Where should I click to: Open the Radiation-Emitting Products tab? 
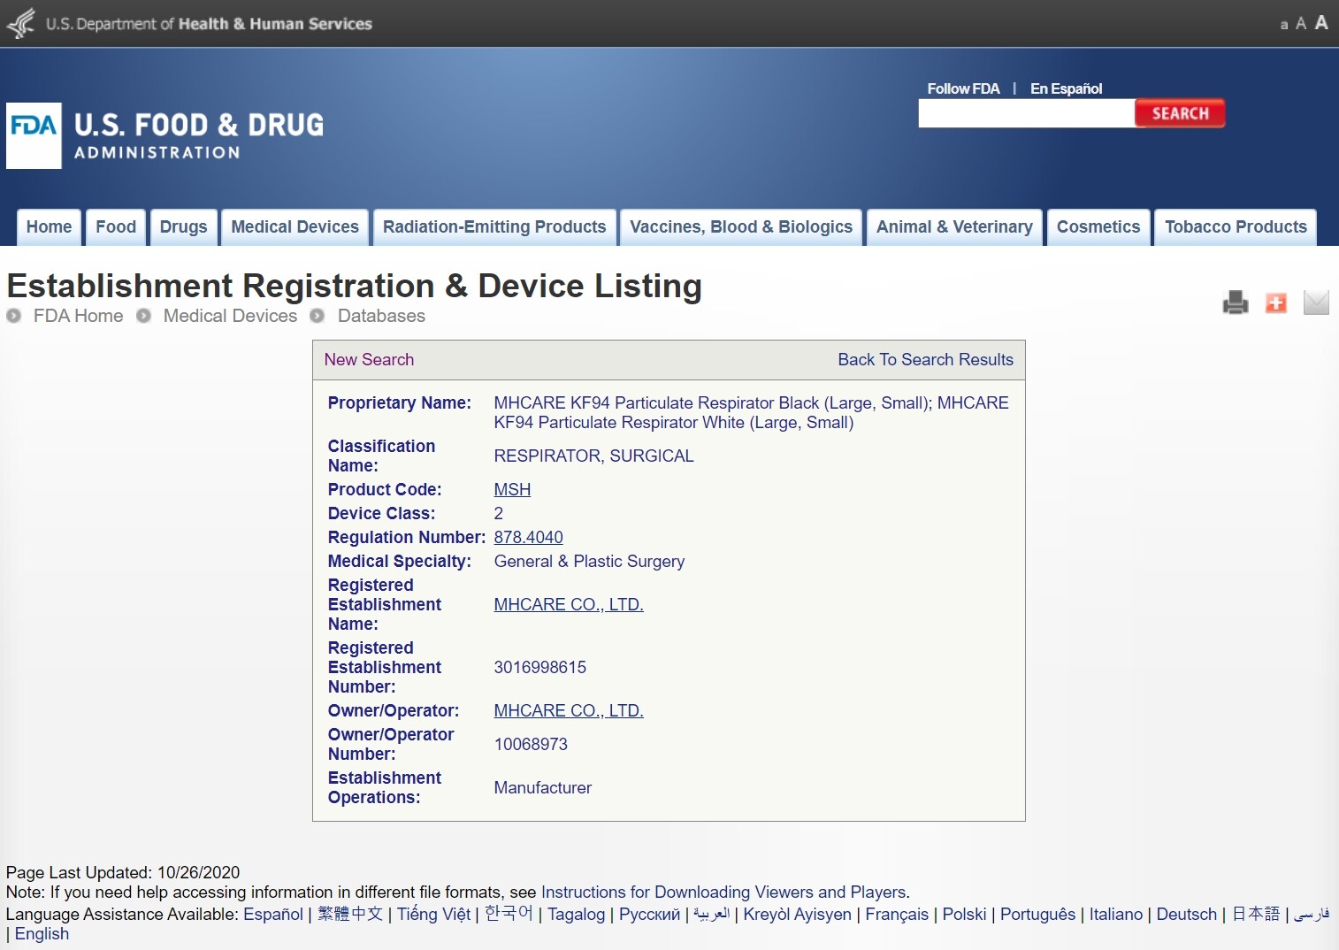(494, 227)
